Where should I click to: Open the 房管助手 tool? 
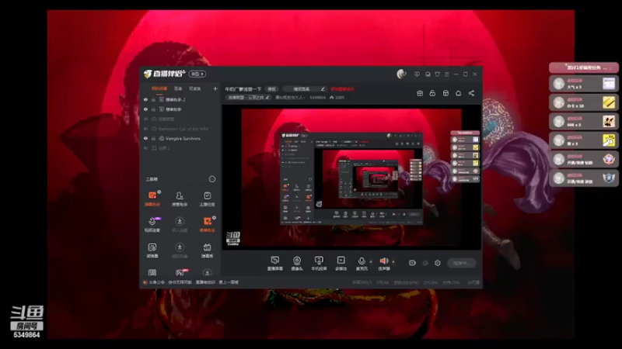click(x=180, y=199)
